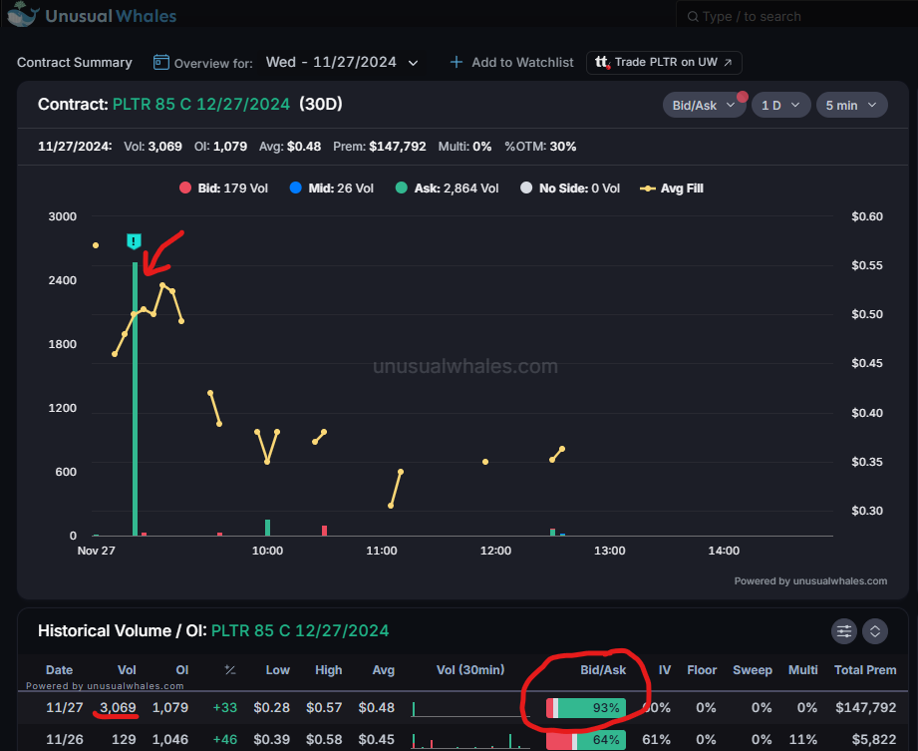Click the red bid bar near 10:30

pyautogui.click(x=324, y=531)
